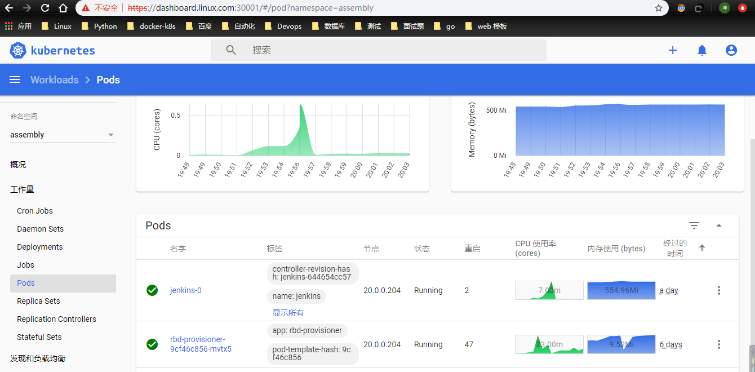Open the Python bookmark folder
This screenshot has height=372, width=755.
(x=99, y=26)
